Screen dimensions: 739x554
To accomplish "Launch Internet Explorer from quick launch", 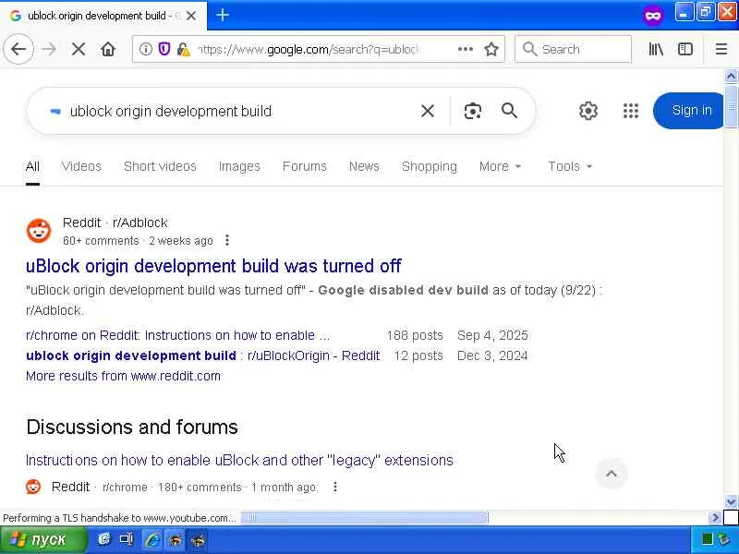I will tap(152, 539).
